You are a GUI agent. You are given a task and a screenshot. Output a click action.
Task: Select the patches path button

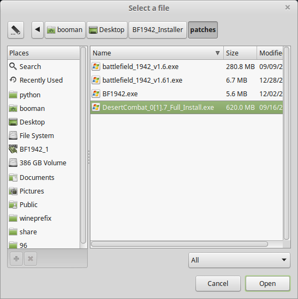point(203,30)
